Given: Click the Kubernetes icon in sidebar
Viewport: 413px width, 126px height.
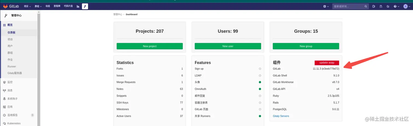Looking at the screenshot, I should click(x=4, y=123).
